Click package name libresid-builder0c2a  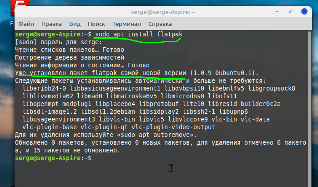click(244, 104)
